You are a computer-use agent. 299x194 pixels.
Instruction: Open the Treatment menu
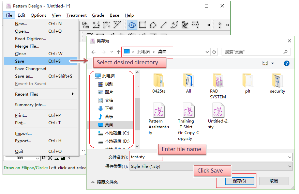(76, 15)
